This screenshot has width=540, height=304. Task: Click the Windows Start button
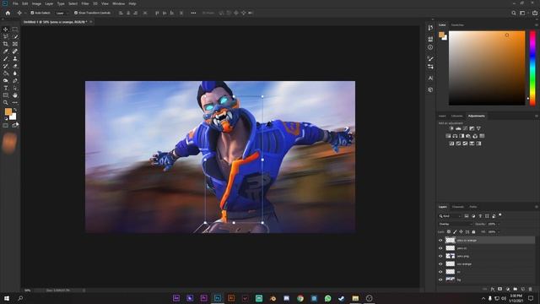point(7,298)
